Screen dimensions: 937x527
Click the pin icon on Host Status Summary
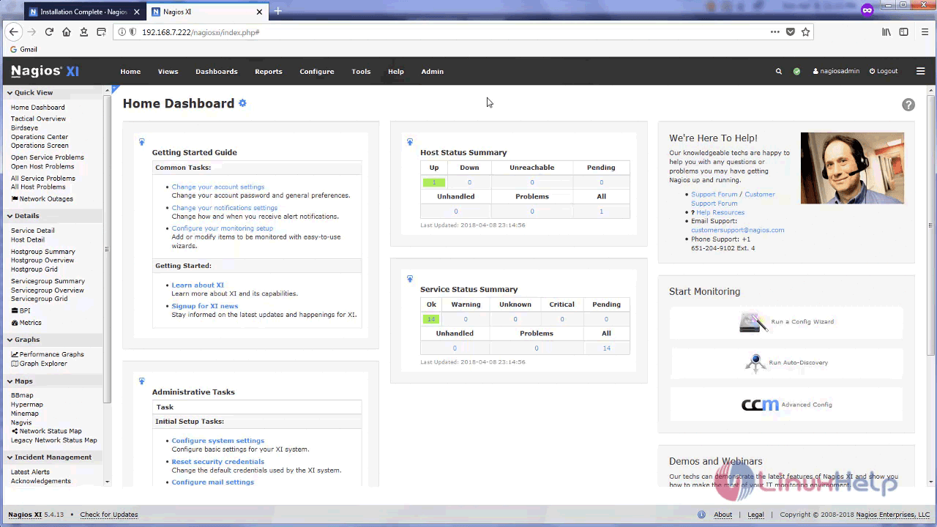click(x=410, y=142)
